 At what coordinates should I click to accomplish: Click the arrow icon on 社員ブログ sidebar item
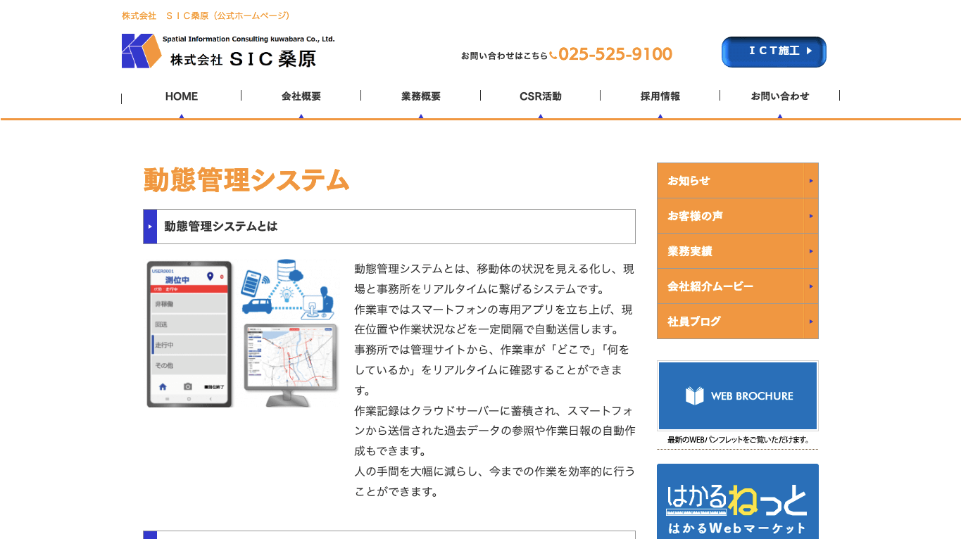811,322
